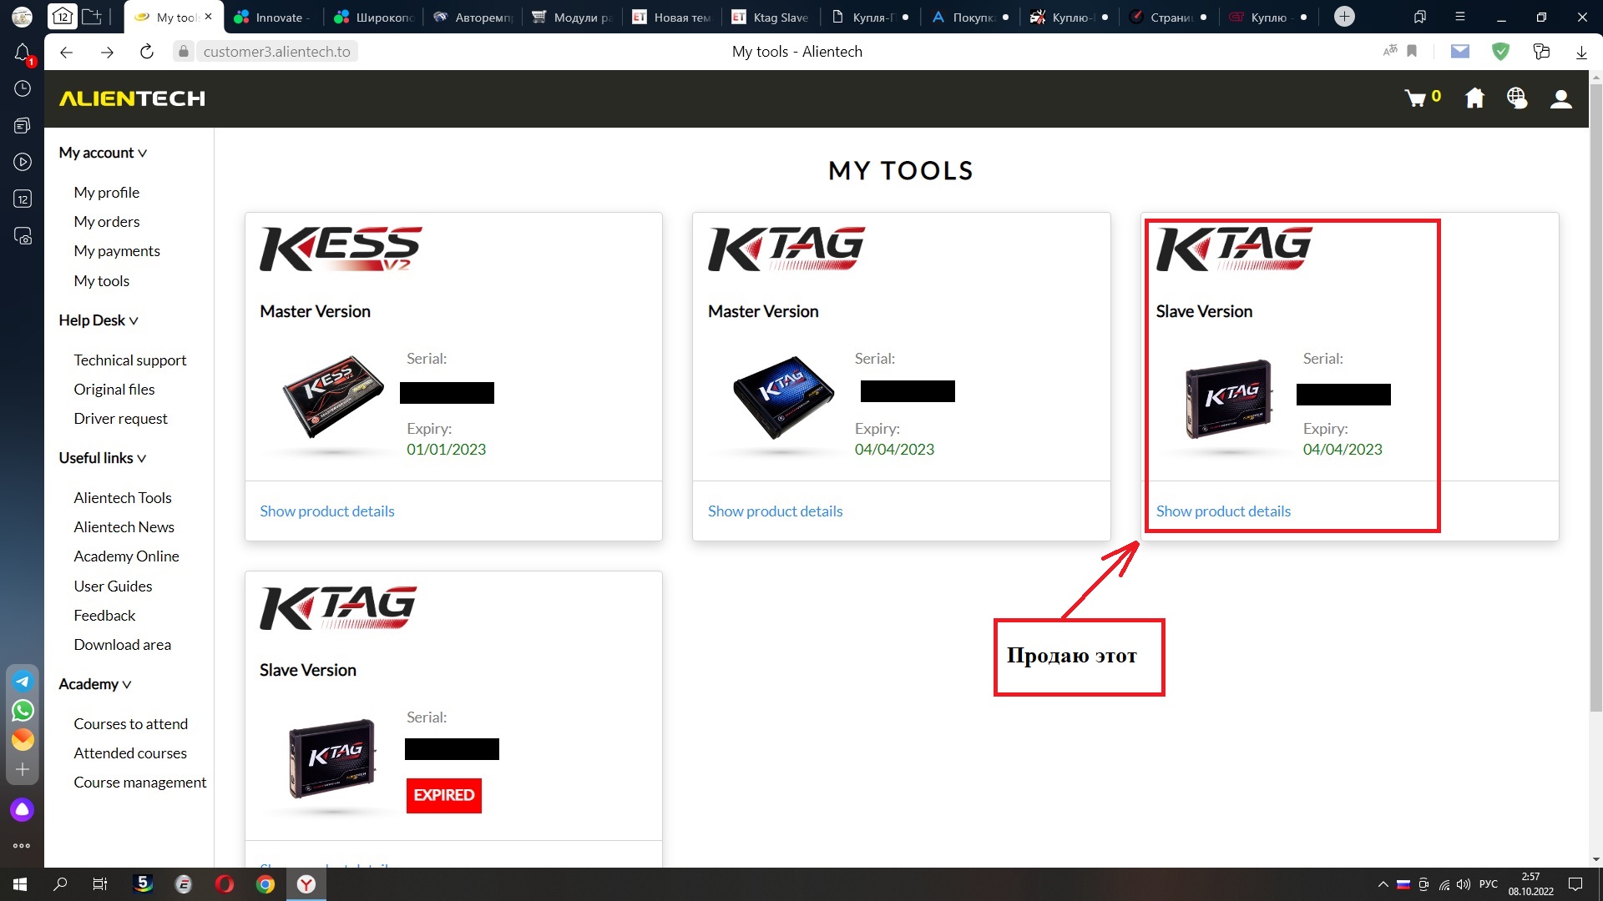The height and width of the screenshot is (901, 1603).
Task: Open Chrome from the taskbar
Action: [265, 884]
